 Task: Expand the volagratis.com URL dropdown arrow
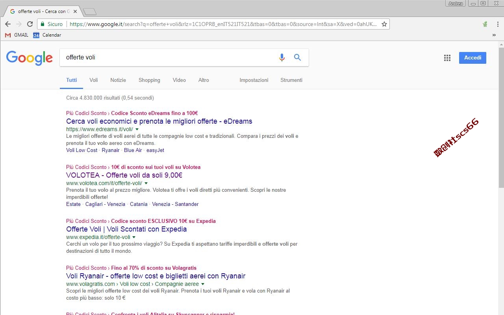coord(203,284)
